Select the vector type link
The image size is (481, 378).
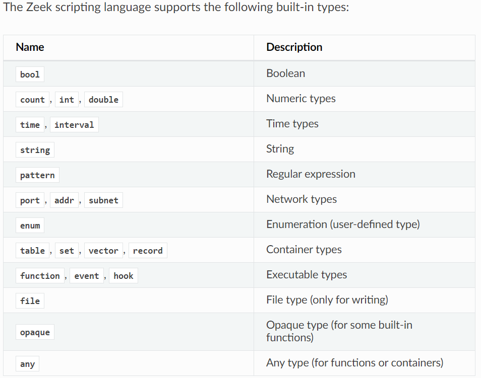click(103, 251)
